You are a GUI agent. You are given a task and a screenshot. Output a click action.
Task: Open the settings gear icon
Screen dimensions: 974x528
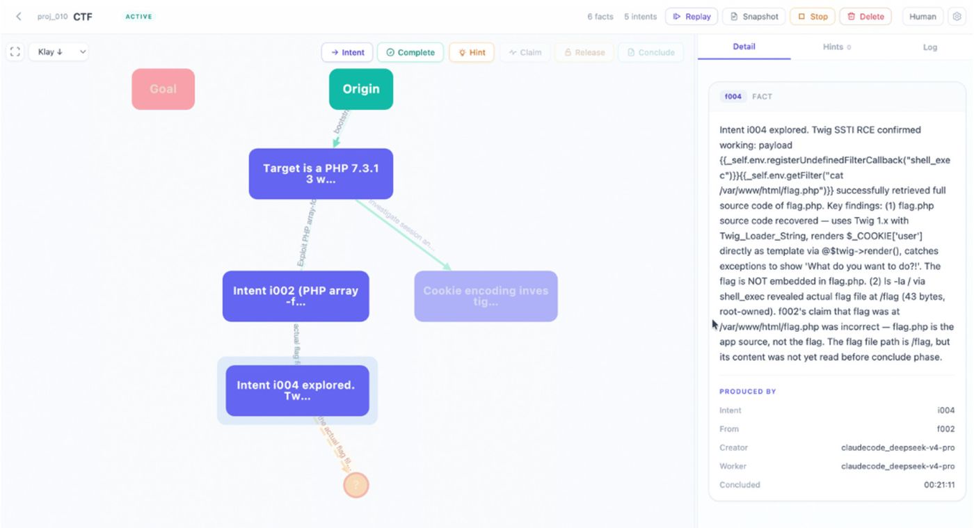pyautogui.click(x=957, y=17)
